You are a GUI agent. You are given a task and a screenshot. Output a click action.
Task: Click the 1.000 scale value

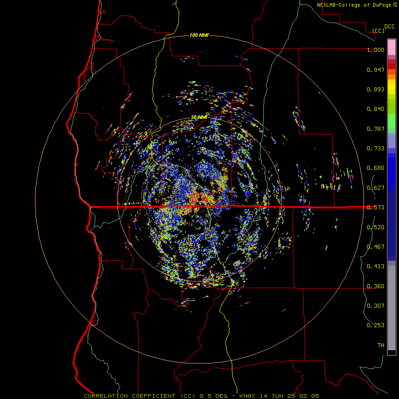[376, 50]
